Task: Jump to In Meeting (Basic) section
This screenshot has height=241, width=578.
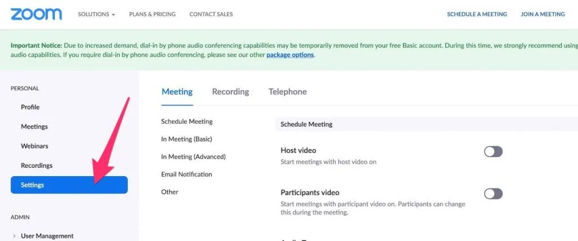Action: pyautogui.click(x=186, y=139)
